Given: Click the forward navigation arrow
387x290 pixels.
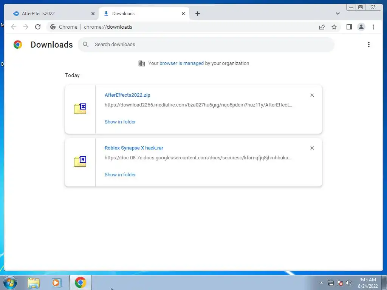Looking at the screenshot, I should [26, 27].
